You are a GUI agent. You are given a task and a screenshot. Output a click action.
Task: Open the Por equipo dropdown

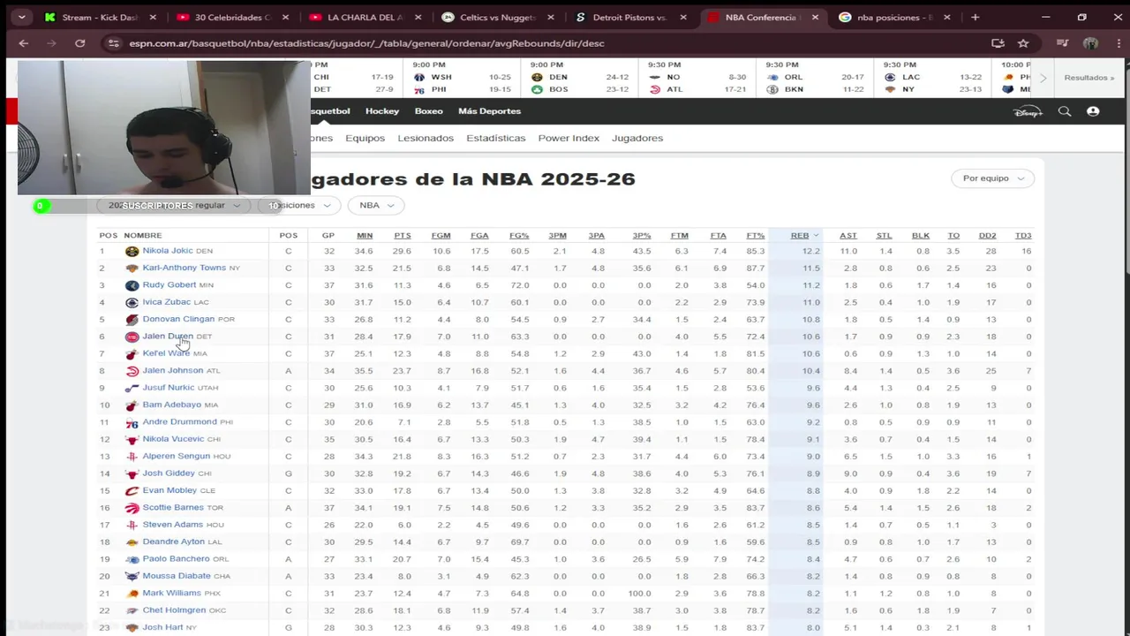click(x=992, y=178)
